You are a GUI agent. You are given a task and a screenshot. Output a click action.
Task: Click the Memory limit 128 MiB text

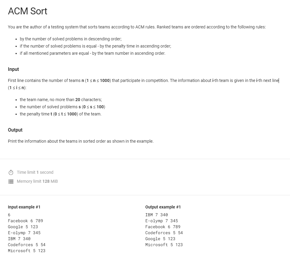pos(37,181)
